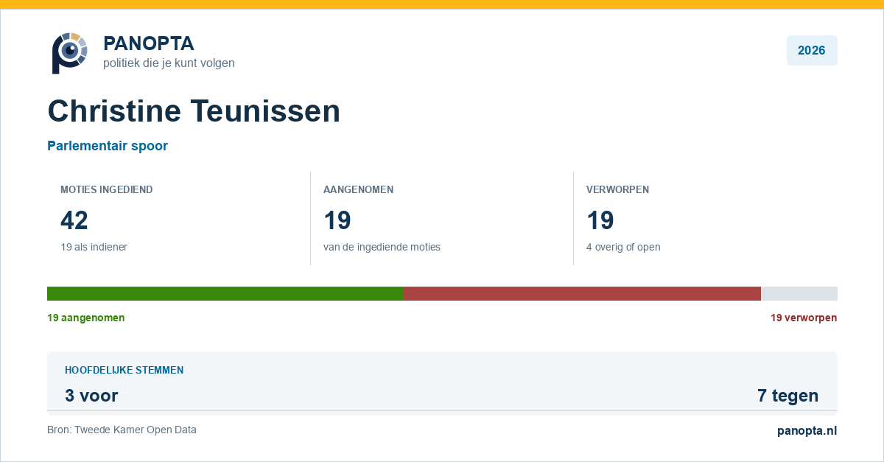
Task: Click 'van de ingediende moties' caption
Action: [382, 247]
